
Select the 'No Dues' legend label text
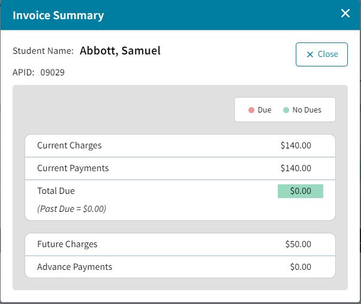pyautogui.click(x=307, y=110)
